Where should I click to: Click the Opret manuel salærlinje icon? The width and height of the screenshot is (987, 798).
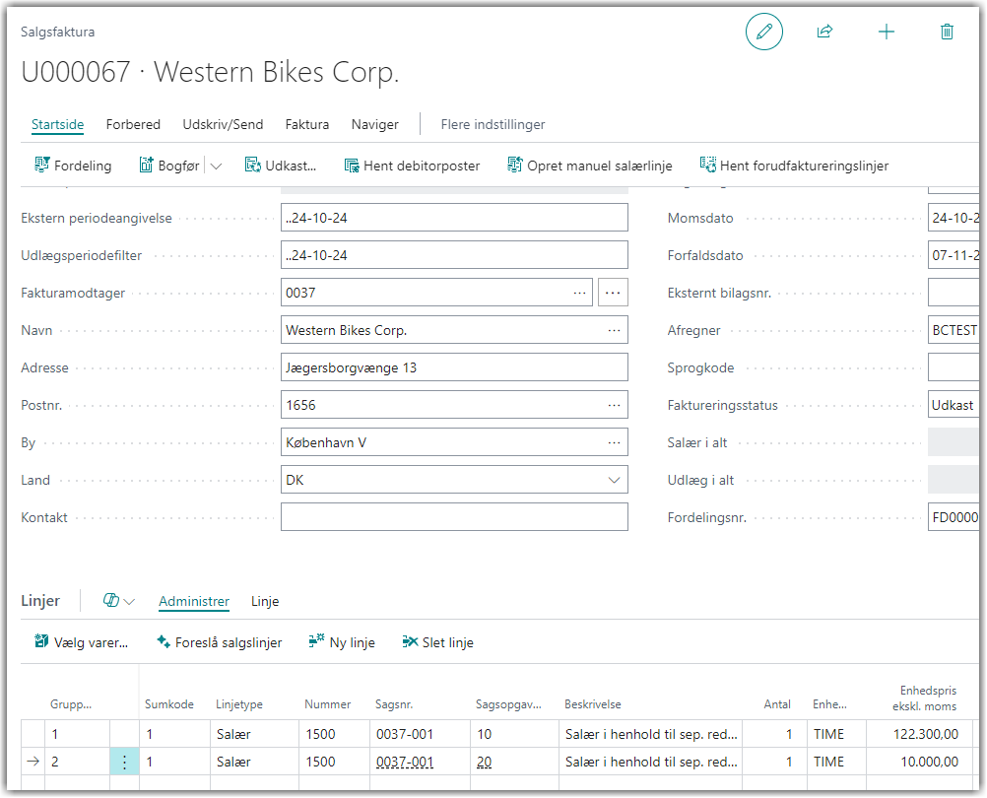click(515, 165)
